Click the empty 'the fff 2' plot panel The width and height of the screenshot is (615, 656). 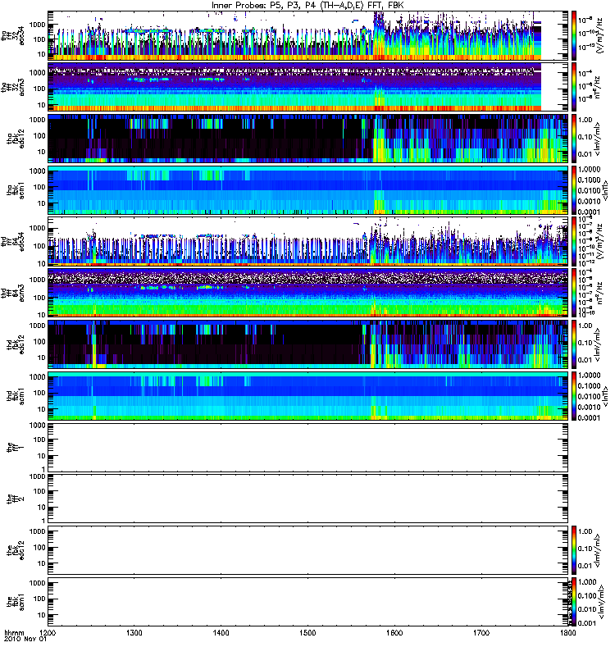[307, 499]
